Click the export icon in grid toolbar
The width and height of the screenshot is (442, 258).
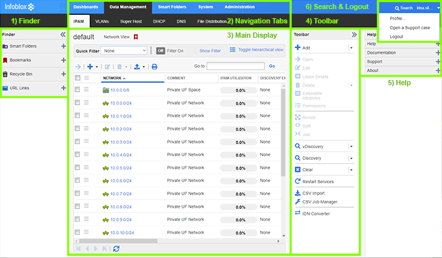[136, 67]
